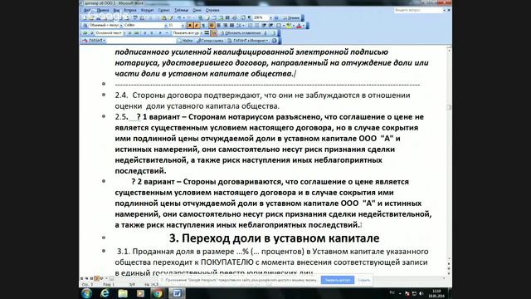This screenshot has height=299, width=531.
Task: Click Скрыть link in notification bar
Action: (x=364, y=280)
